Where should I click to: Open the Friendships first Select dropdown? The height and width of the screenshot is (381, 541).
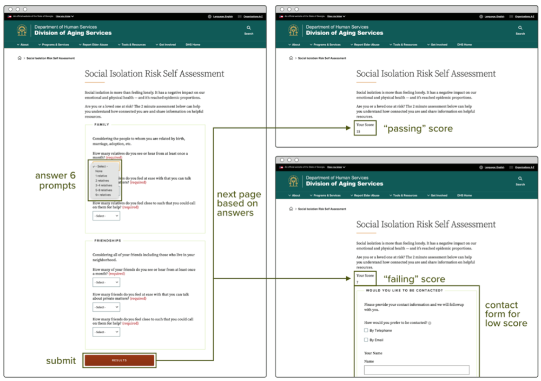click(105, 282)
